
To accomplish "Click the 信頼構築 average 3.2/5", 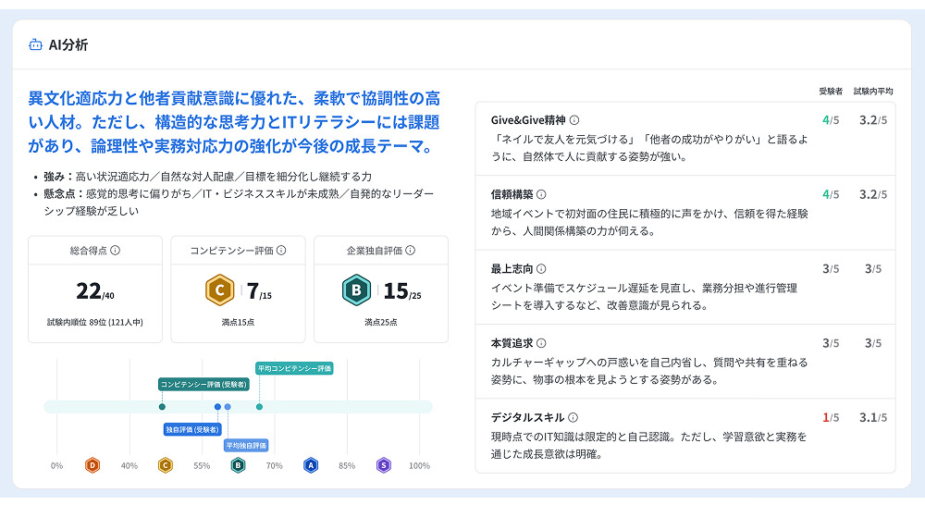I will [873, 194].
